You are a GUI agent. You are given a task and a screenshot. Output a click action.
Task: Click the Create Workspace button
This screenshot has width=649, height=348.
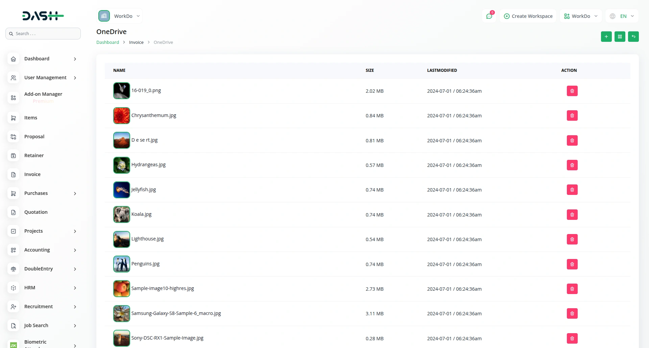coord(528,16)
